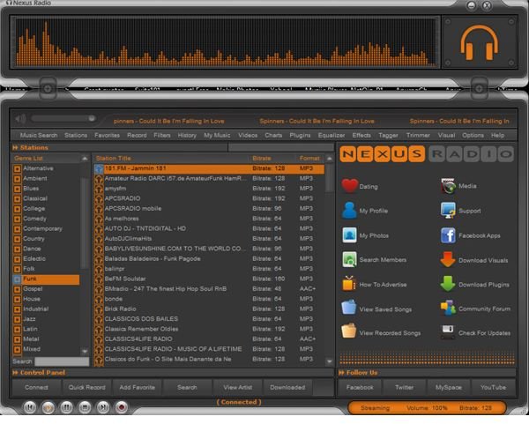Screen dimensions: 529x424
Task: Open the Support monitor icon
Action: pos(448,211)
